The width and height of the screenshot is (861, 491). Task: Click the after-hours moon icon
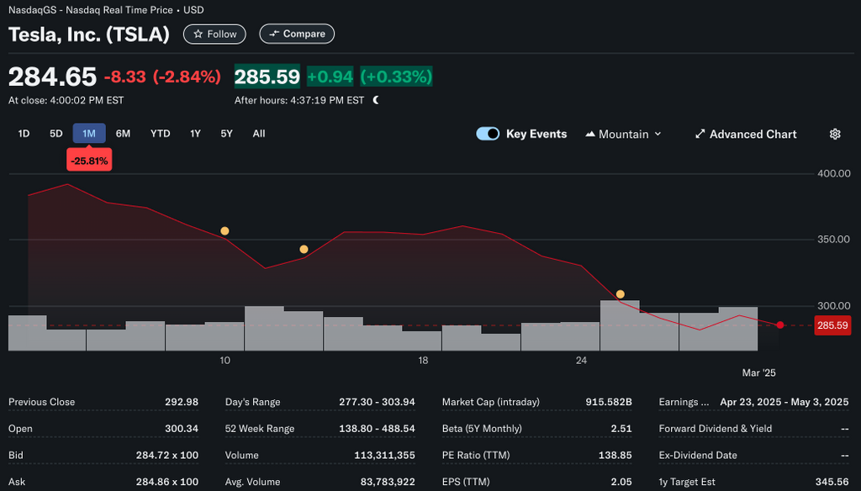376,100
